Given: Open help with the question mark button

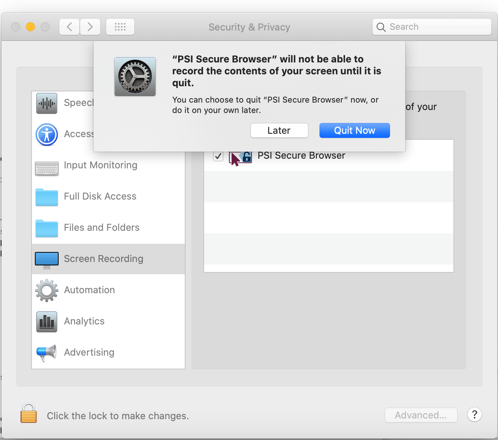Looking at the screenshot, I should [x=474, y=414].
